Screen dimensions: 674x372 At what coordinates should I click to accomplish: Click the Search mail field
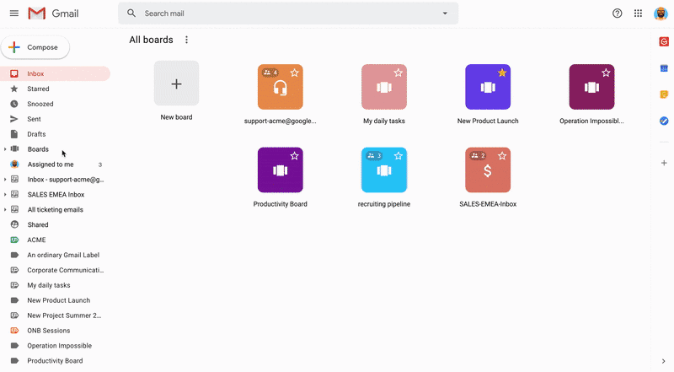(288, 13)
